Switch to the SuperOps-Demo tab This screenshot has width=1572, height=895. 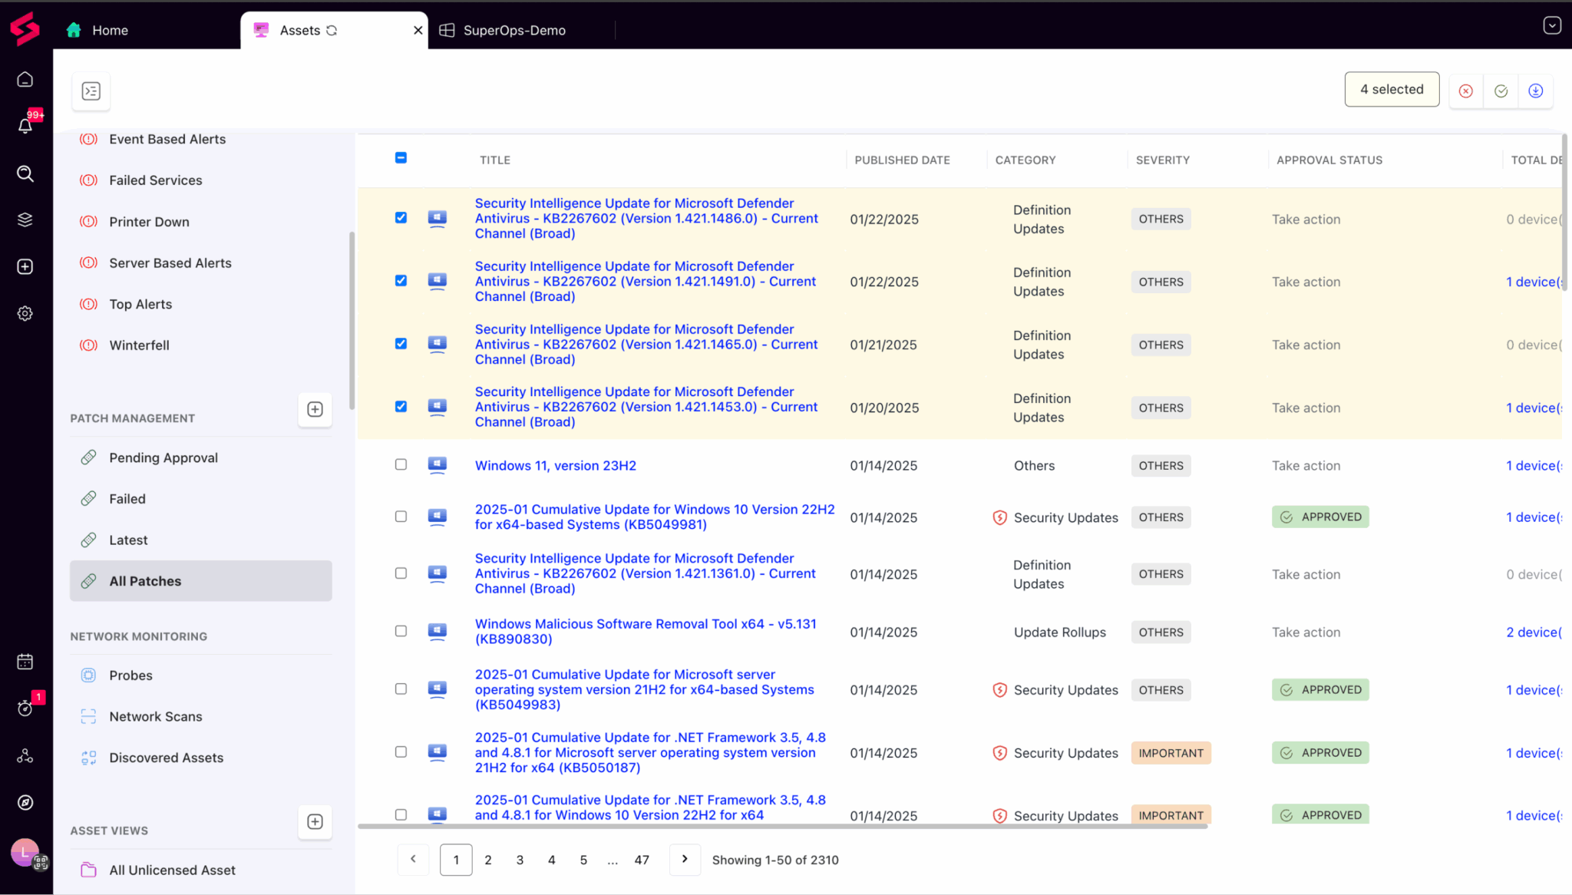coord(514,30)
